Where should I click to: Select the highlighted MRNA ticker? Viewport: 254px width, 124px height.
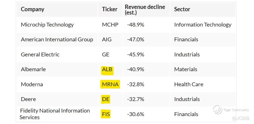110,84
